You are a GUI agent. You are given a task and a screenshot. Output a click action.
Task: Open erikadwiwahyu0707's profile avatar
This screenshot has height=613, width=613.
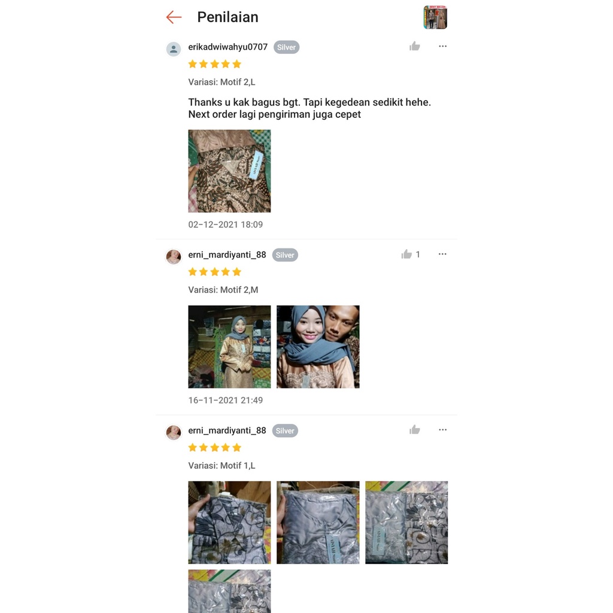[174, 49]
